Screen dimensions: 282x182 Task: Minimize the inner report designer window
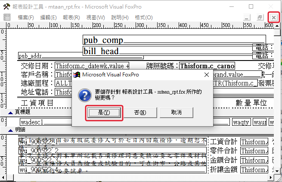[x=247, y=18]
